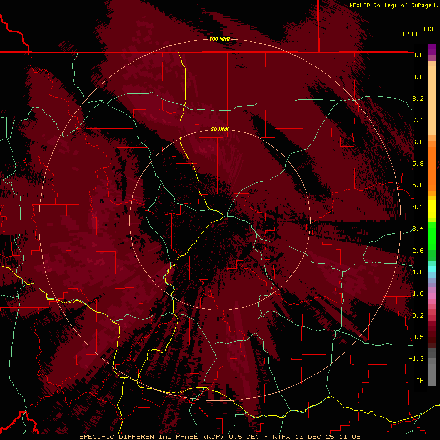Screen dimensions: 440x440
Task: Select the 1.8 scale value
Action: pyautogui.click(x=418, y=272)
